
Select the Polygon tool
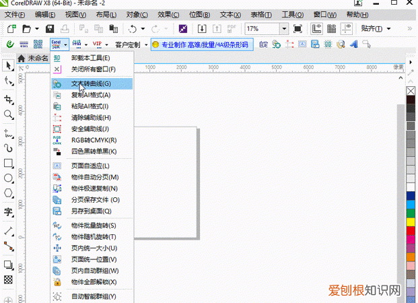(x=9, y=193)
